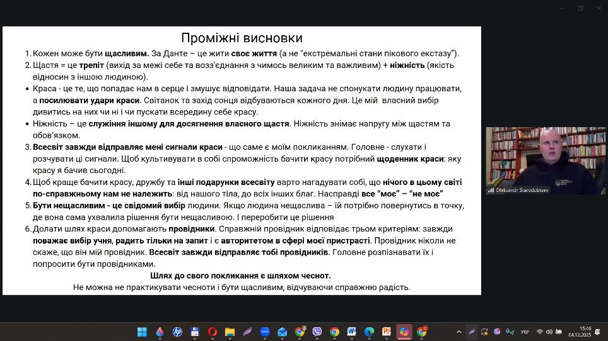Open File Explorer from the taskbar
The height and width of the screenshot is (341, 608).
pyautogui.click(x=230, y=332)
